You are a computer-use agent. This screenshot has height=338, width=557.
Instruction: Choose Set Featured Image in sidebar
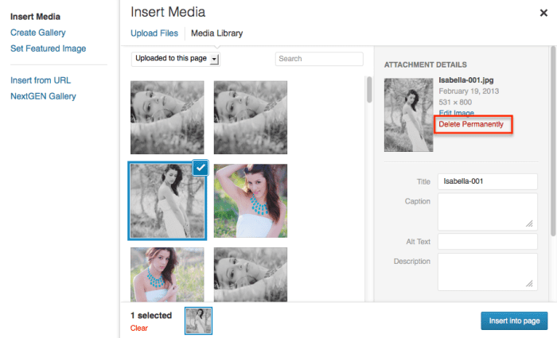[x=49, y=49]
